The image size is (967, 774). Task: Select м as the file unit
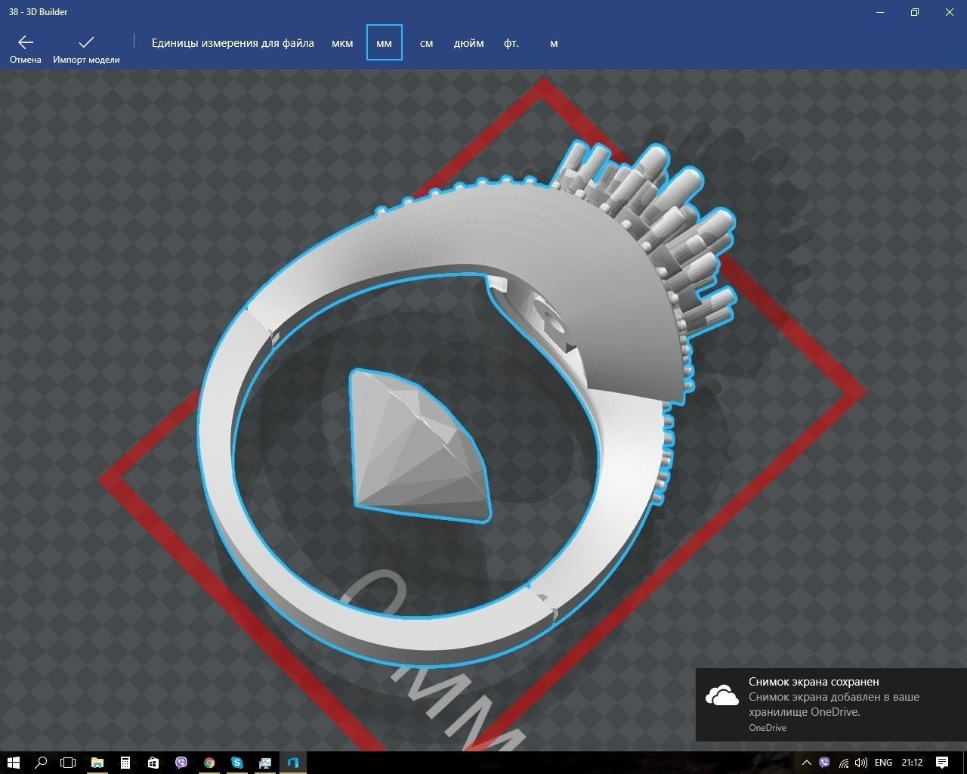[x=554, y=43]
